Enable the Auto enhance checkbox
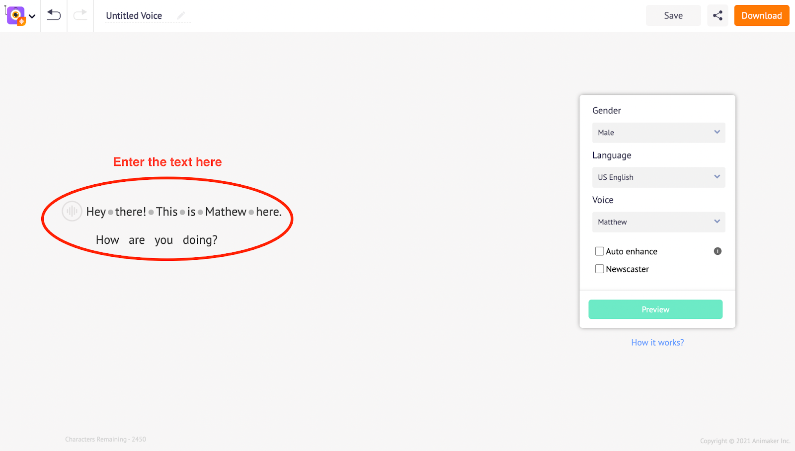The height and width of the screenshot is (451, 795). tap(600, 251)
